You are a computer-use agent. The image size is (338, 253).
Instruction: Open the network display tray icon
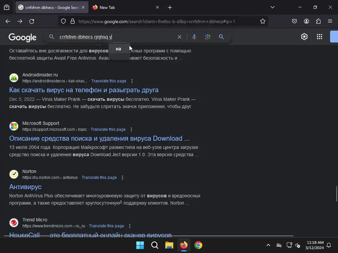coord(289,245)
